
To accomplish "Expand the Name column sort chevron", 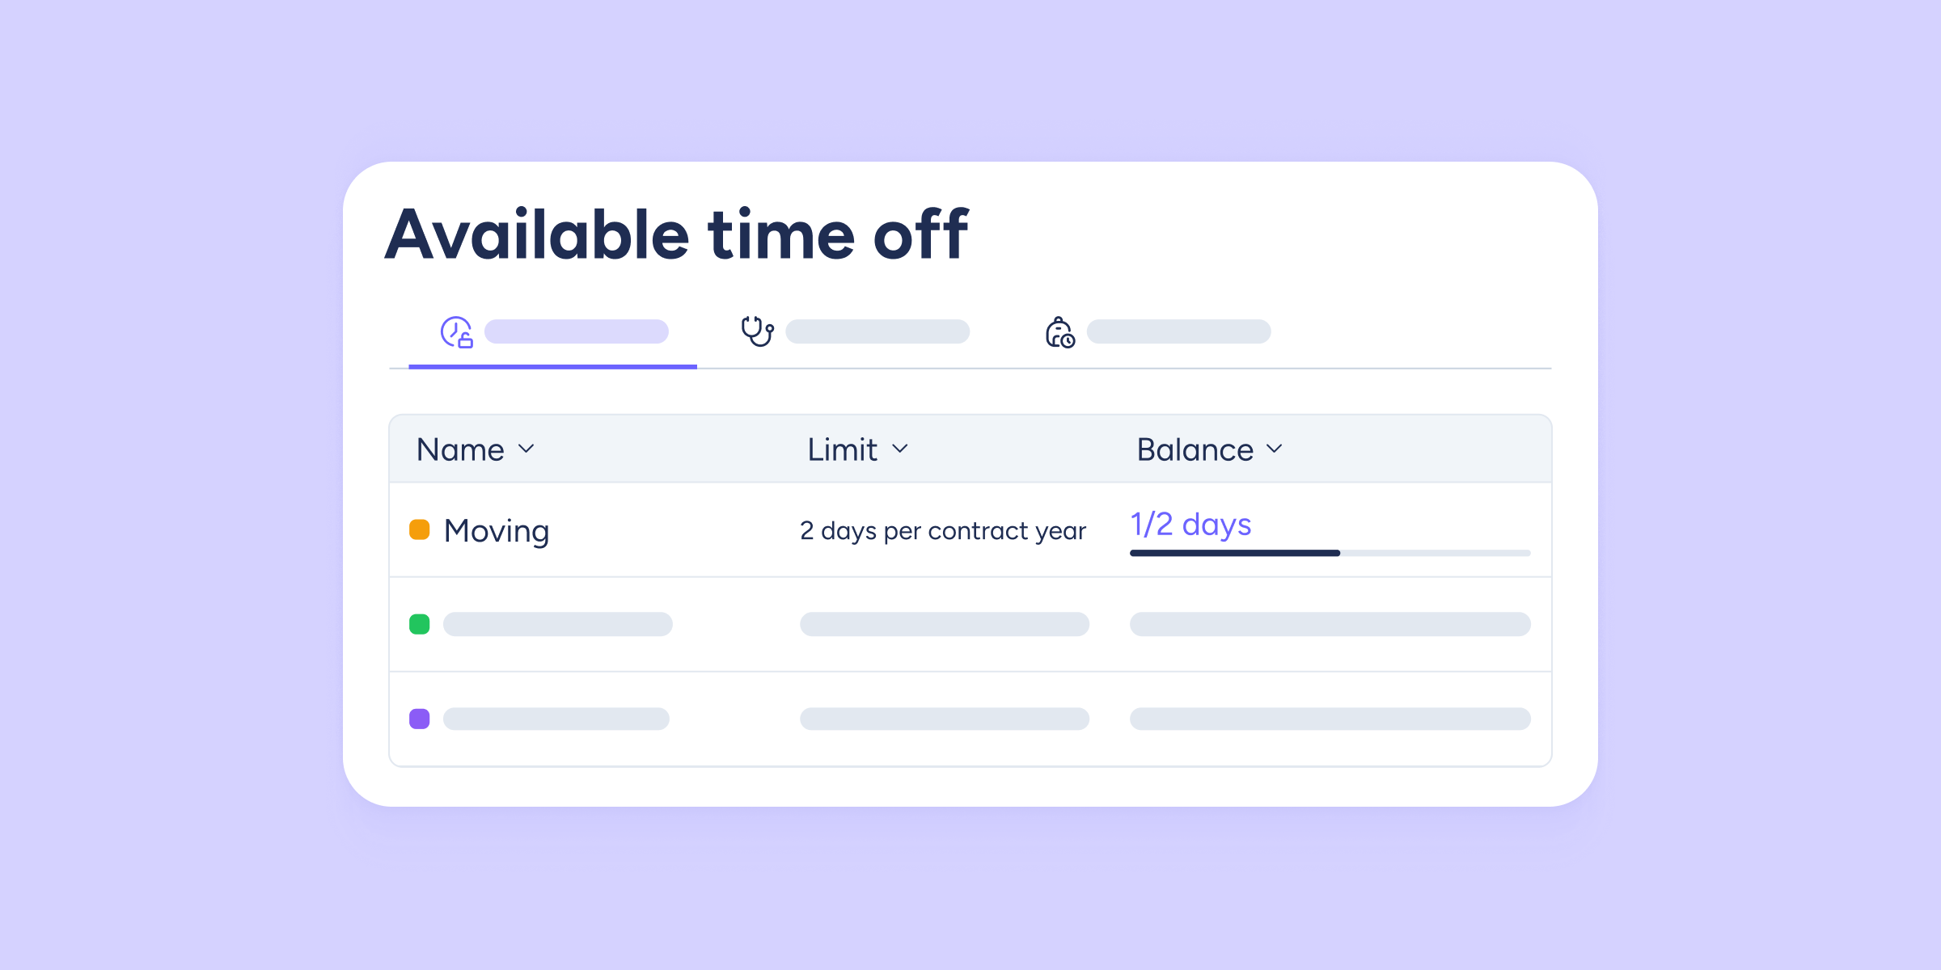I will [x=526, y=449].
